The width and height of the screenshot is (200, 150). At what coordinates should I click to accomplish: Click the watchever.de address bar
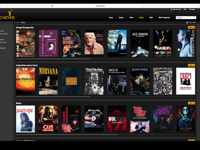100,6
